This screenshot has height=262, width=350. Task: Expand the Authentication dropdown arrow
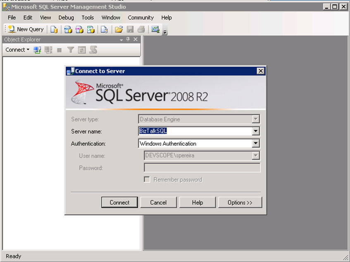256,143
